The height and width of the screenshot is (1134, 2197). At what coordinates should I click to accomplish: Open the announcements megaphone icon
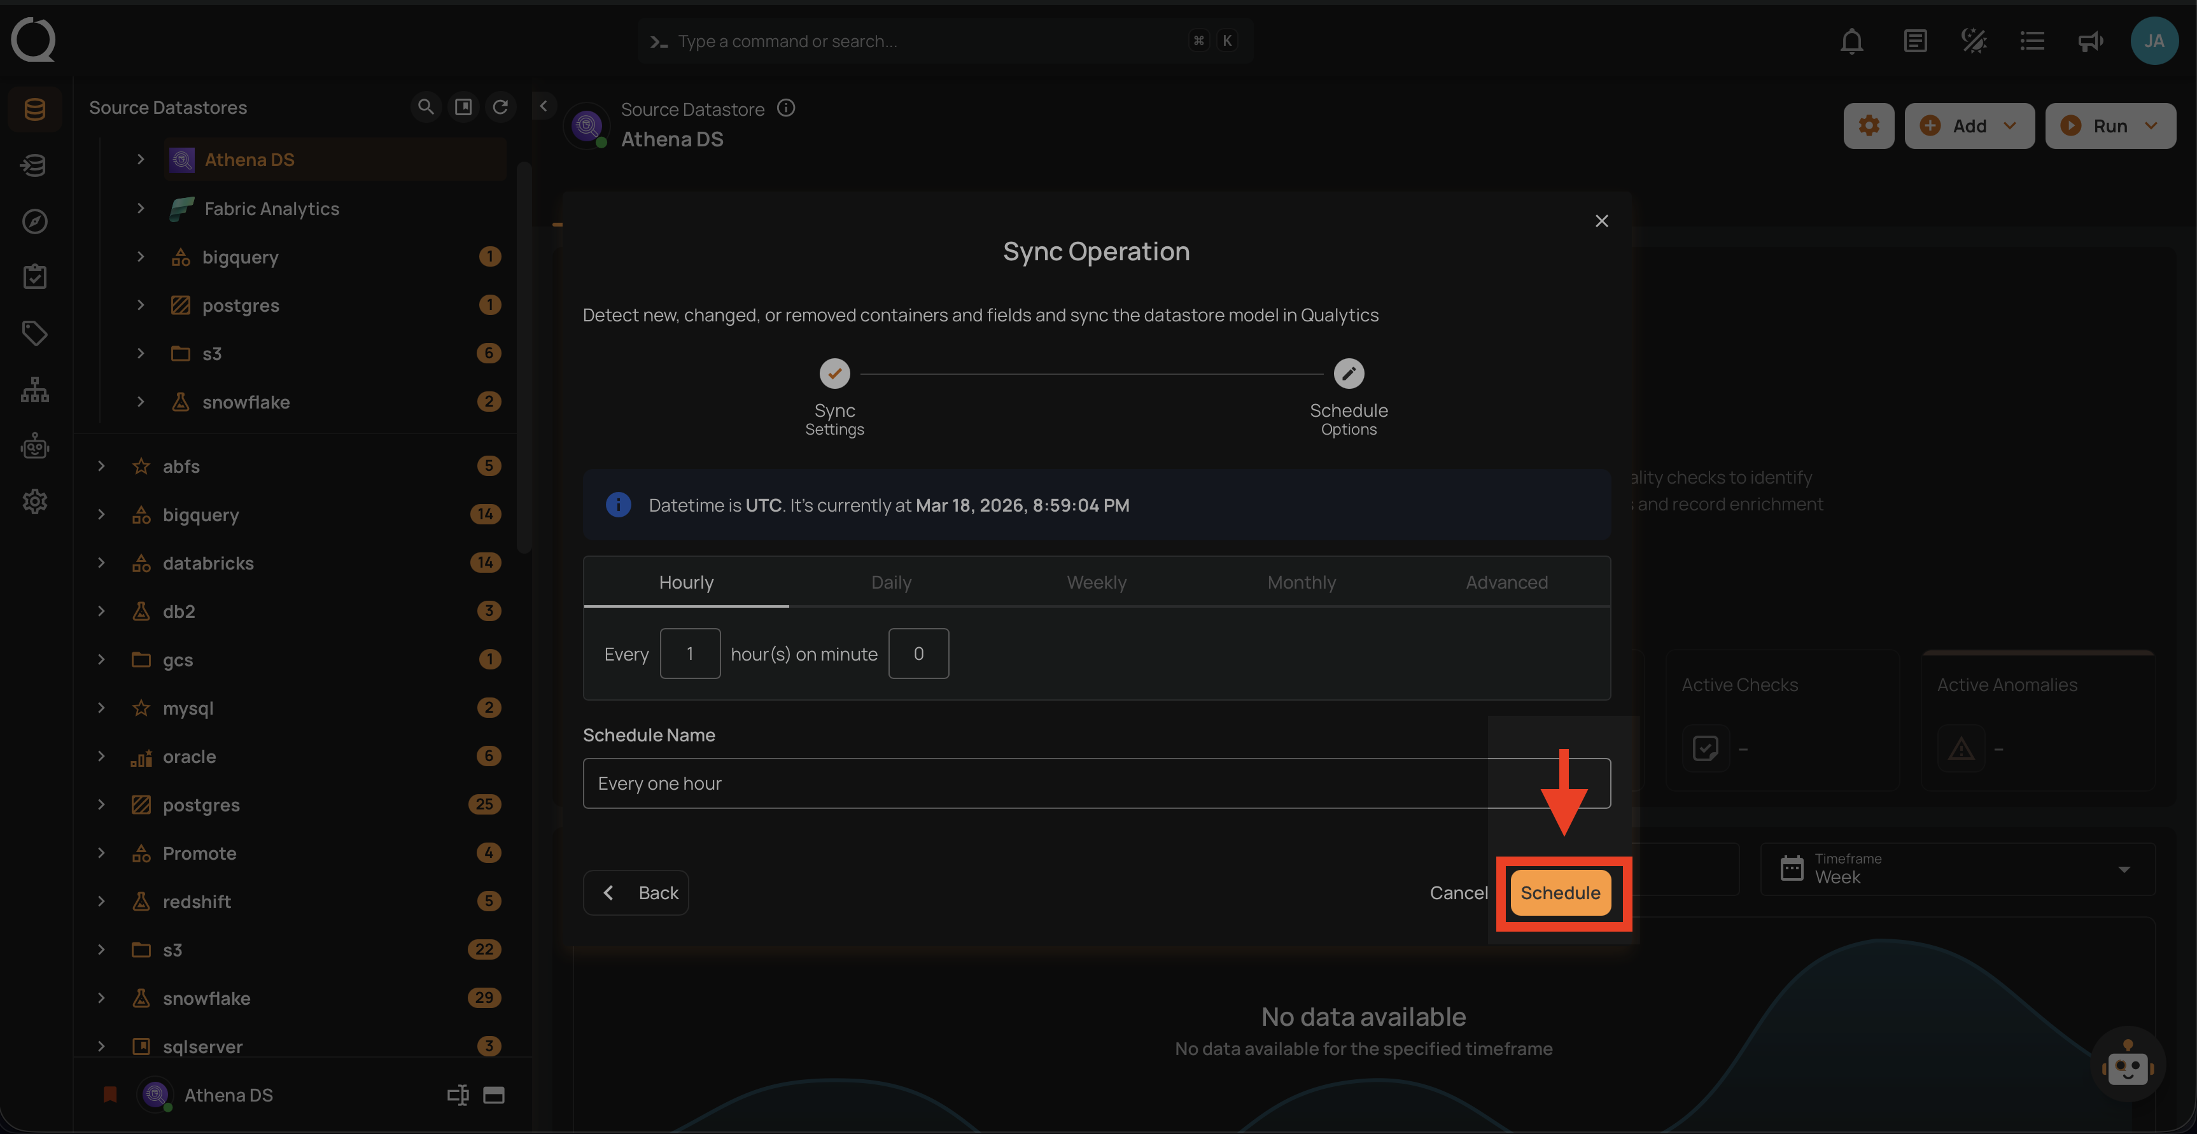[x=2089, y=40]
